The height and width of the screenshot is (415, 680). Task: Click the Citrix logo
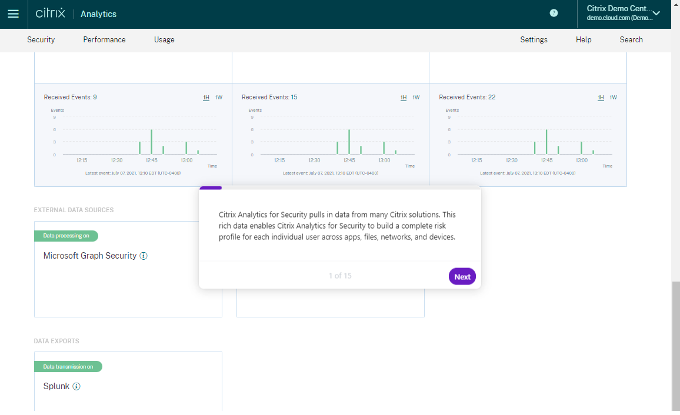[51, 13]
